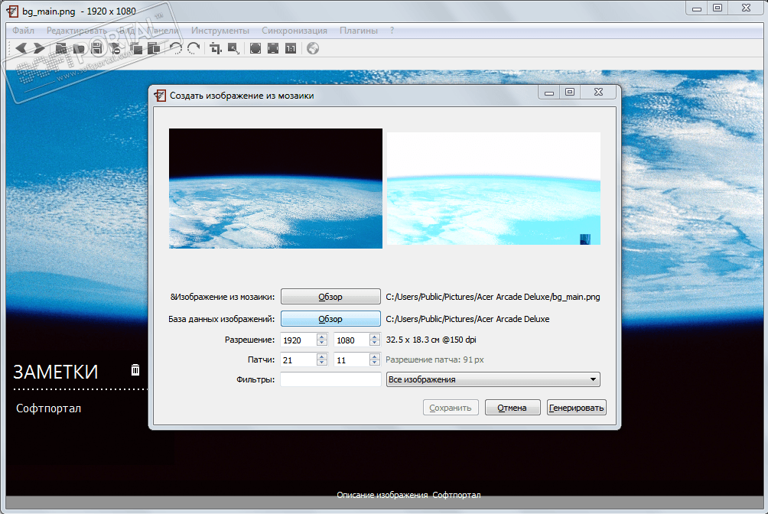Screen dimensions: 768x514
Task: Close the Создать изображение из мозаики dialog
Action: point(598,92)
